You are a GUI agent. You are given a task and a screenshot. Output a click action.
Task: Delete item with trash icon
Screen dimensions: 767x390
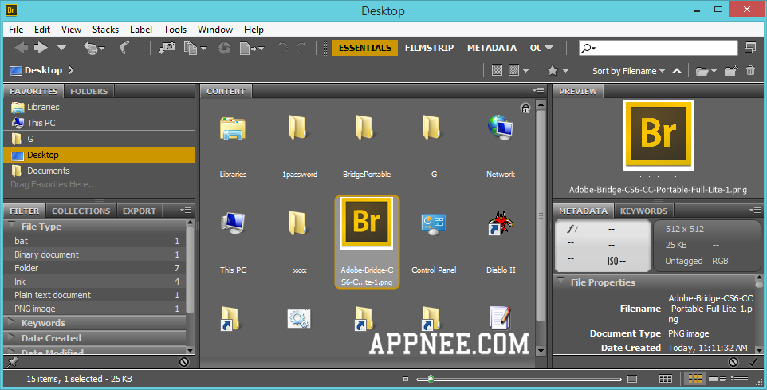(750, 70)
